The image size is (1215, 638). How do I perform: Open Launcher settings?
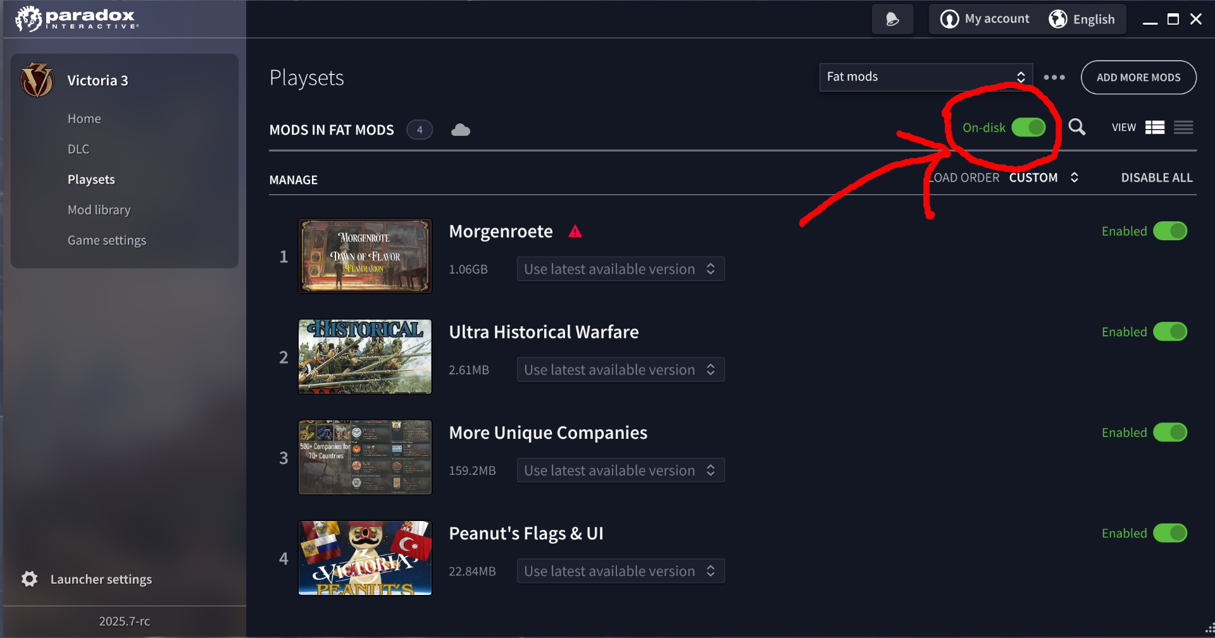point(101,579)
